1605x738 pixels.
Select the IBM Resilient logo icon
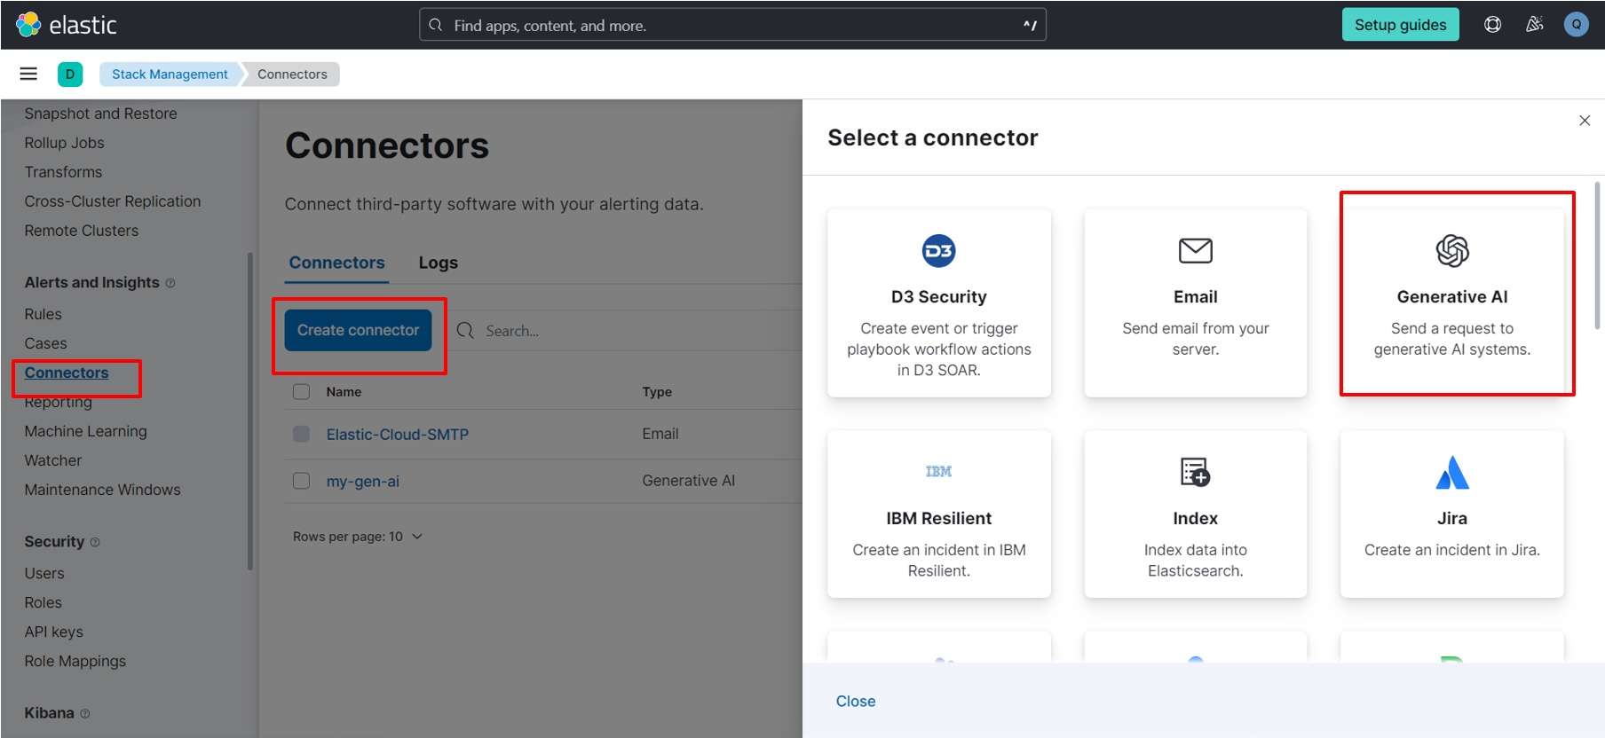click(938, 472)
